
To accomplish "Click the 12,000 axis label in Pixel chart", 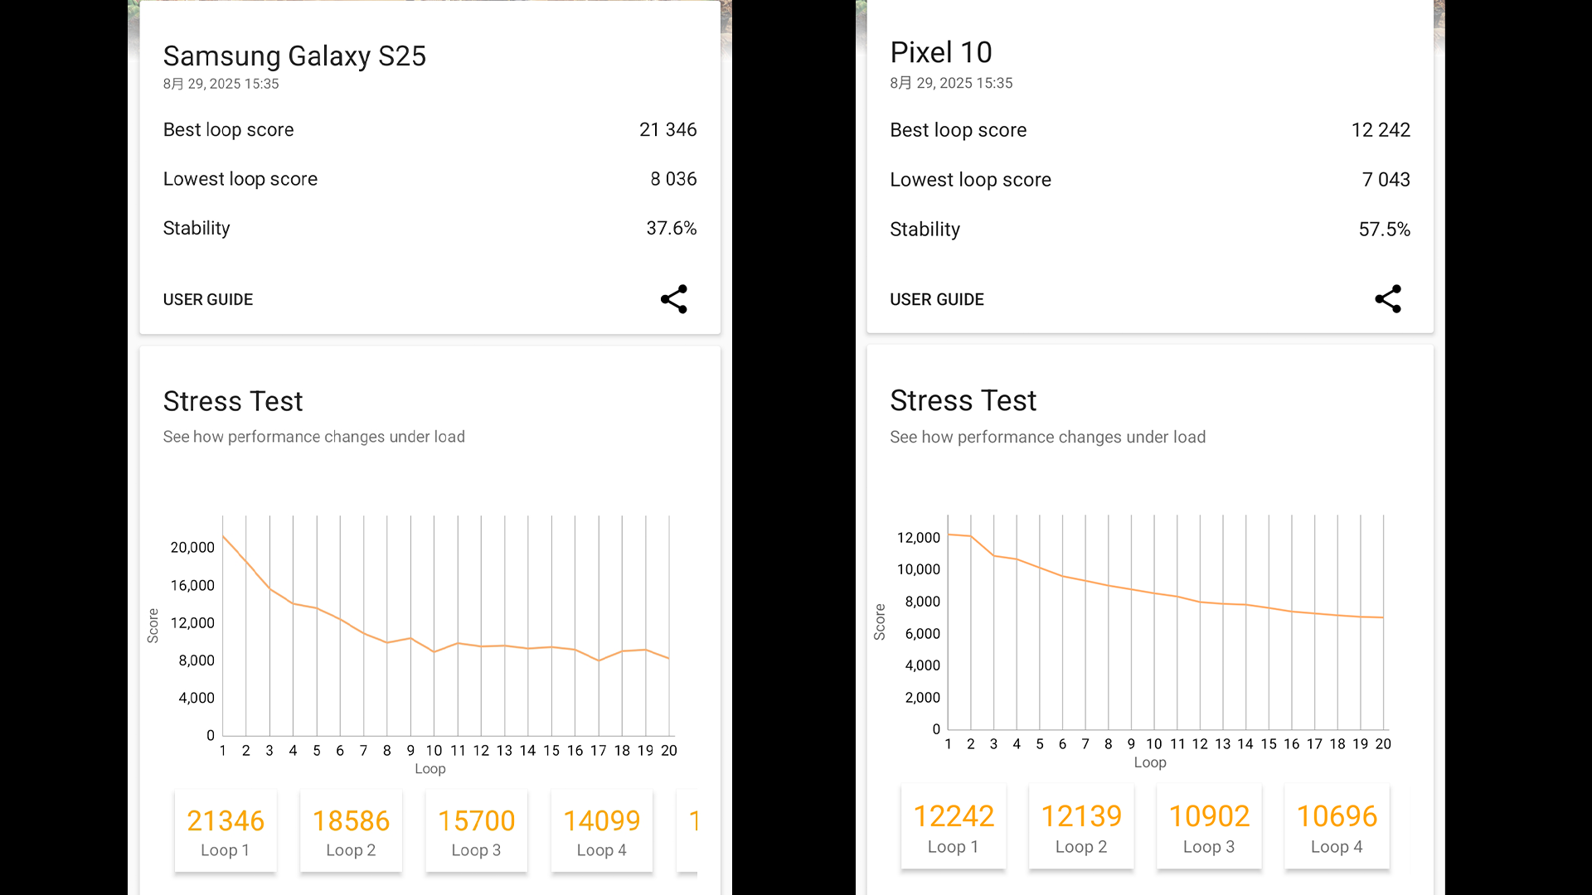I will pyautogui.click(x=919, y=538).
